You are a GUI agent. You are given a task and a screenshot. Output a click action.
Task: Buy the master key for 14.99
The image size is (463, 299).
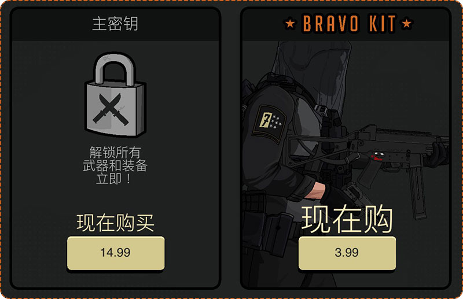(116, 253)
